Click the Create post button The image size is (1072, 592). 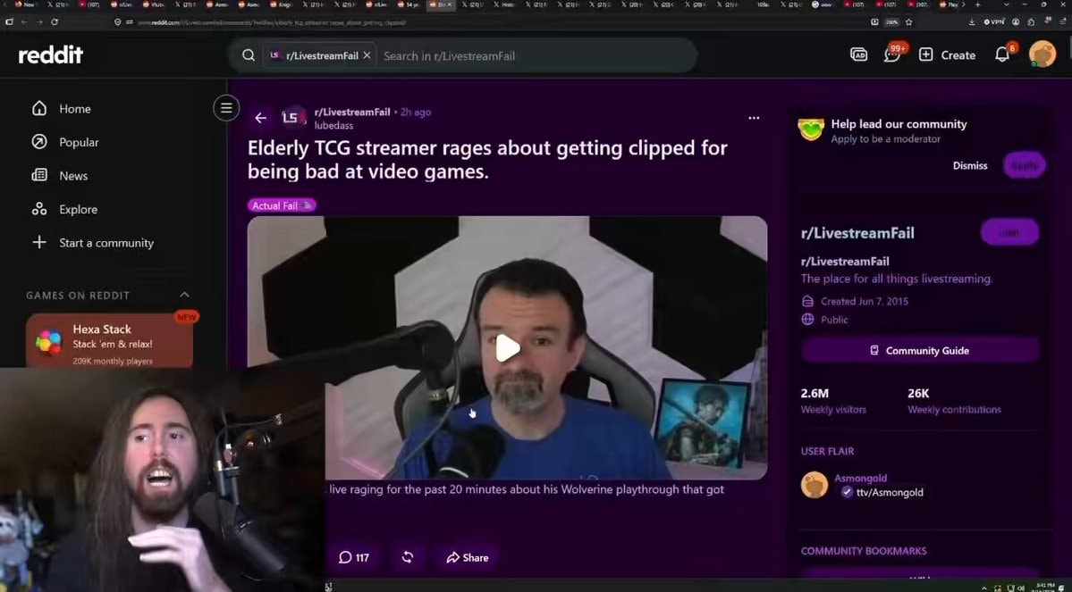(947, 55)
